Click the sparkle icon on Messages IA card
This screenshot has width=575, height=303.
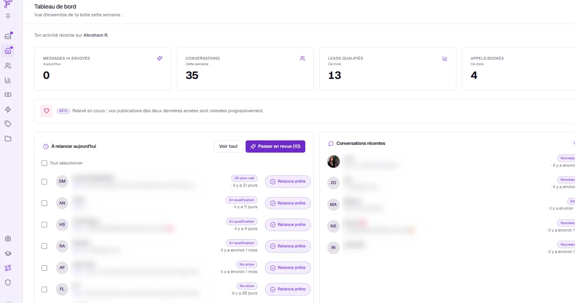point(160,58)
